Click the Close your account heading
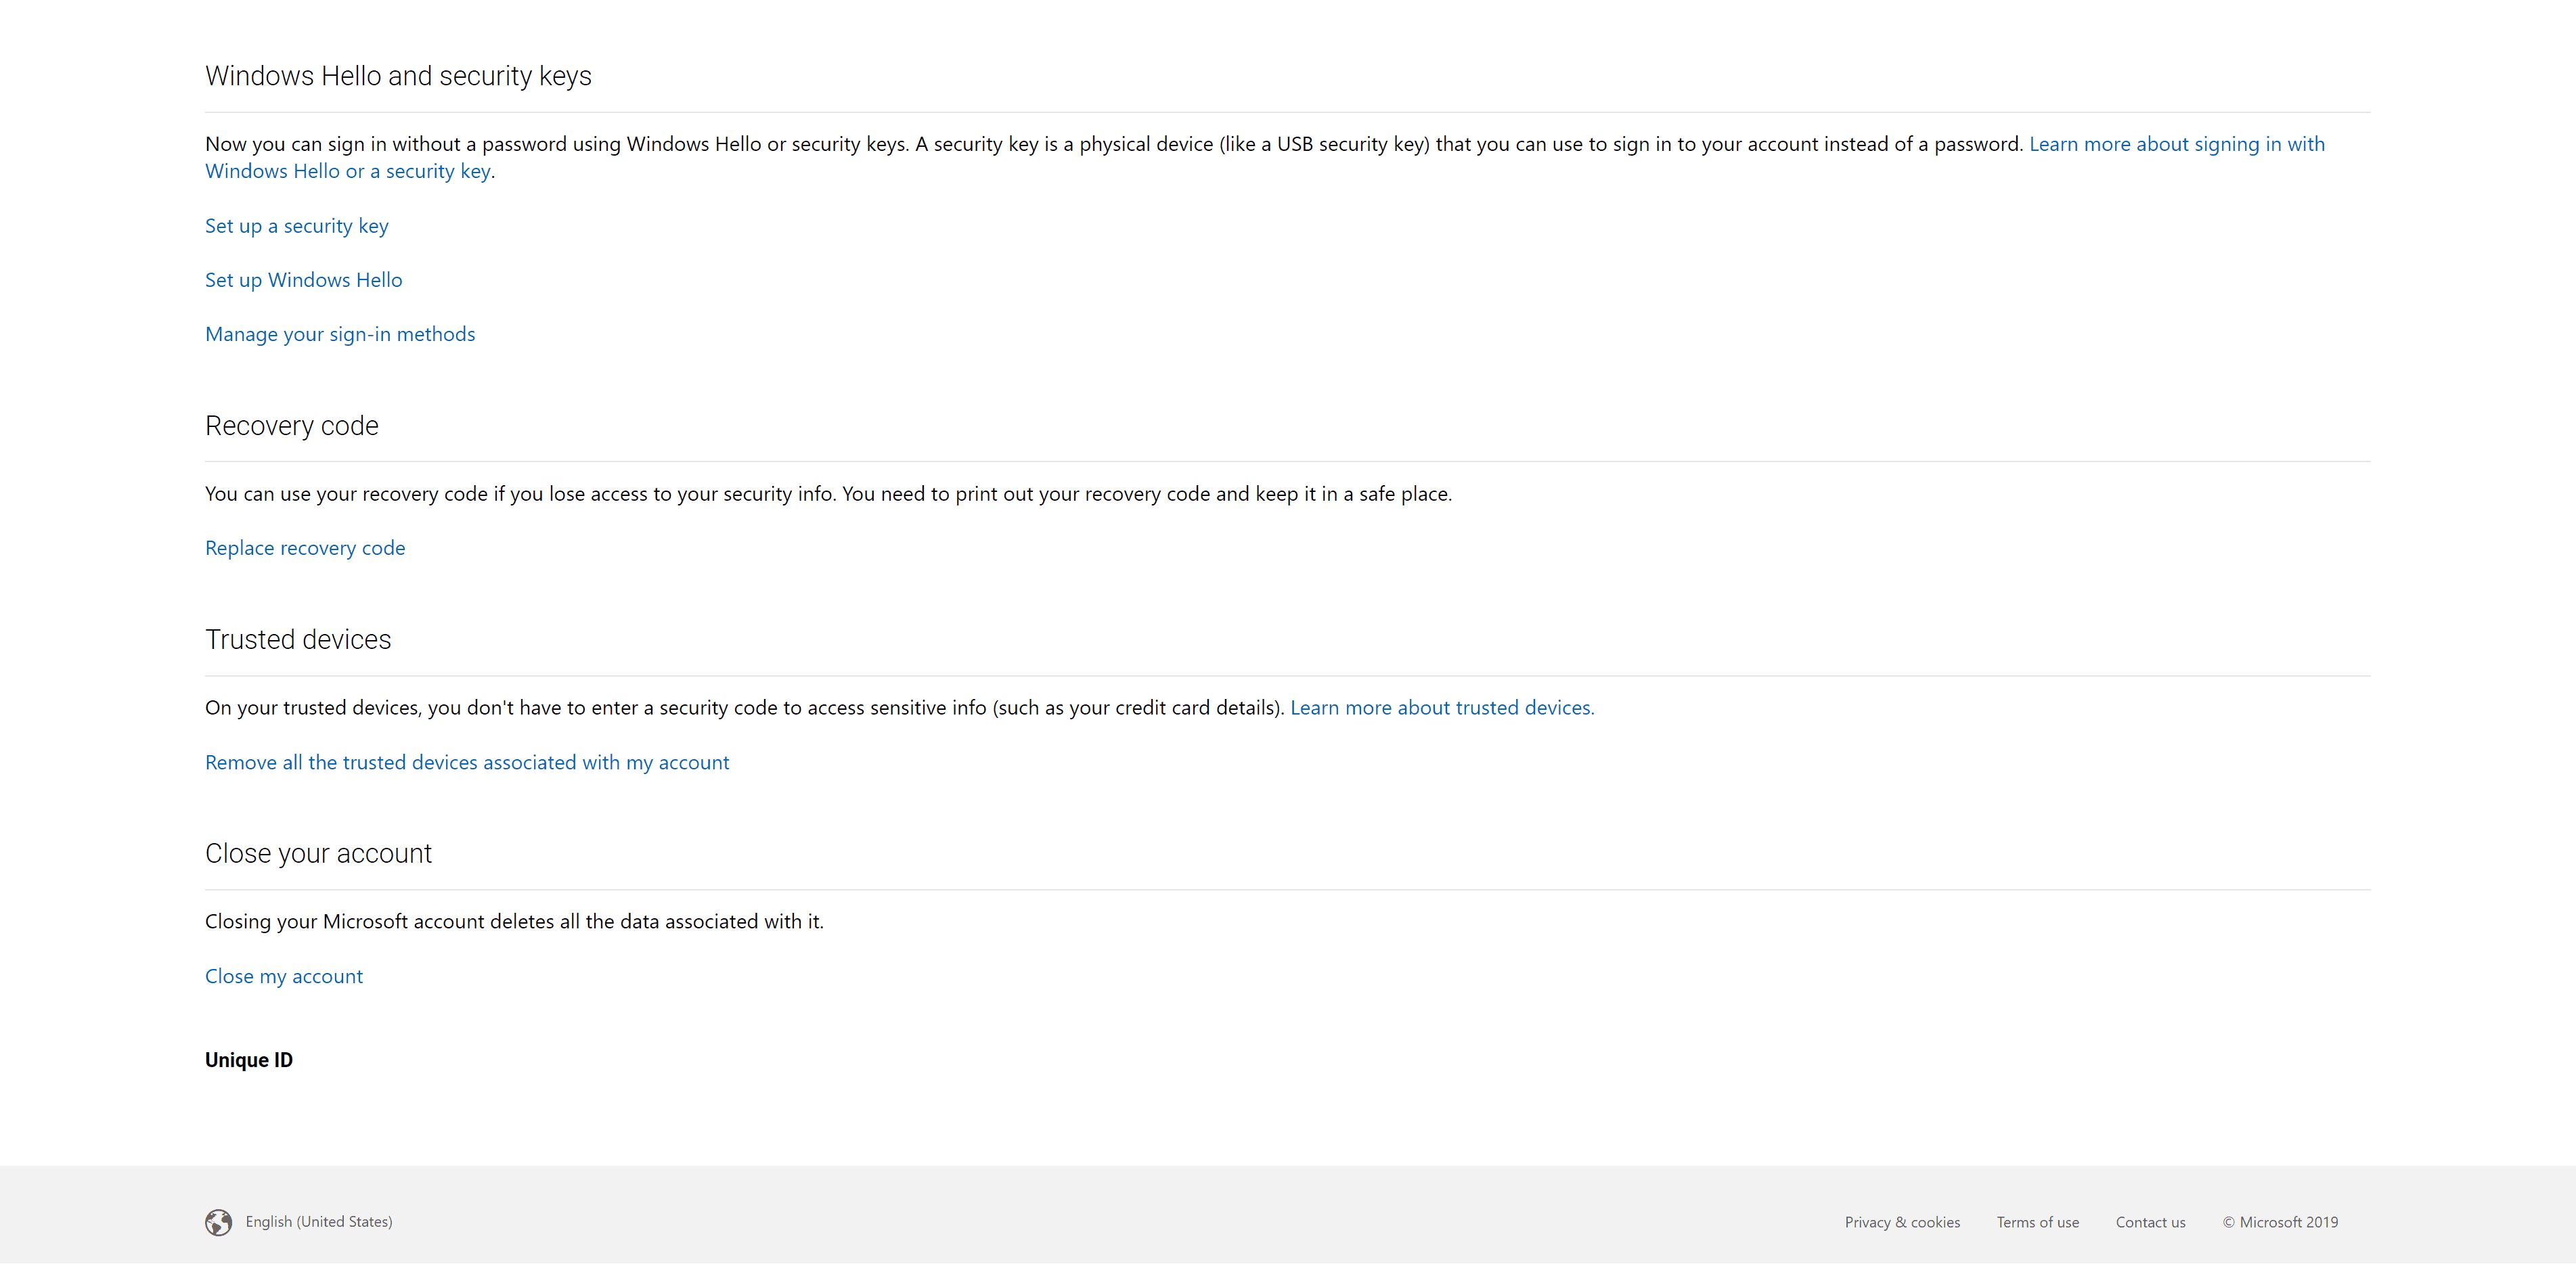Screen dimensions: 2576x1264 tap(318, 854)
